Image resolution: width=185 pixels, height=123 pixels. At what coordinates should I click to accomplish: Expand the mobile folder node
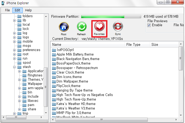pos(14,42)
